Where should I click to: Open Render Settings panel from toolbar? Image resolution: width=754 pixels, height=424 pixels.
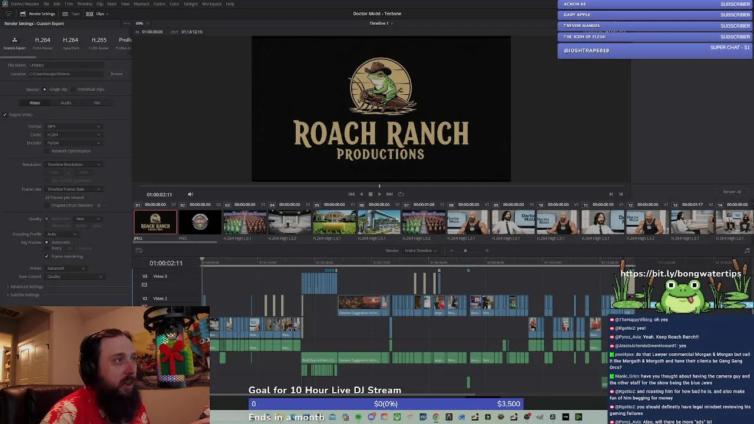(x=37, y=14)
